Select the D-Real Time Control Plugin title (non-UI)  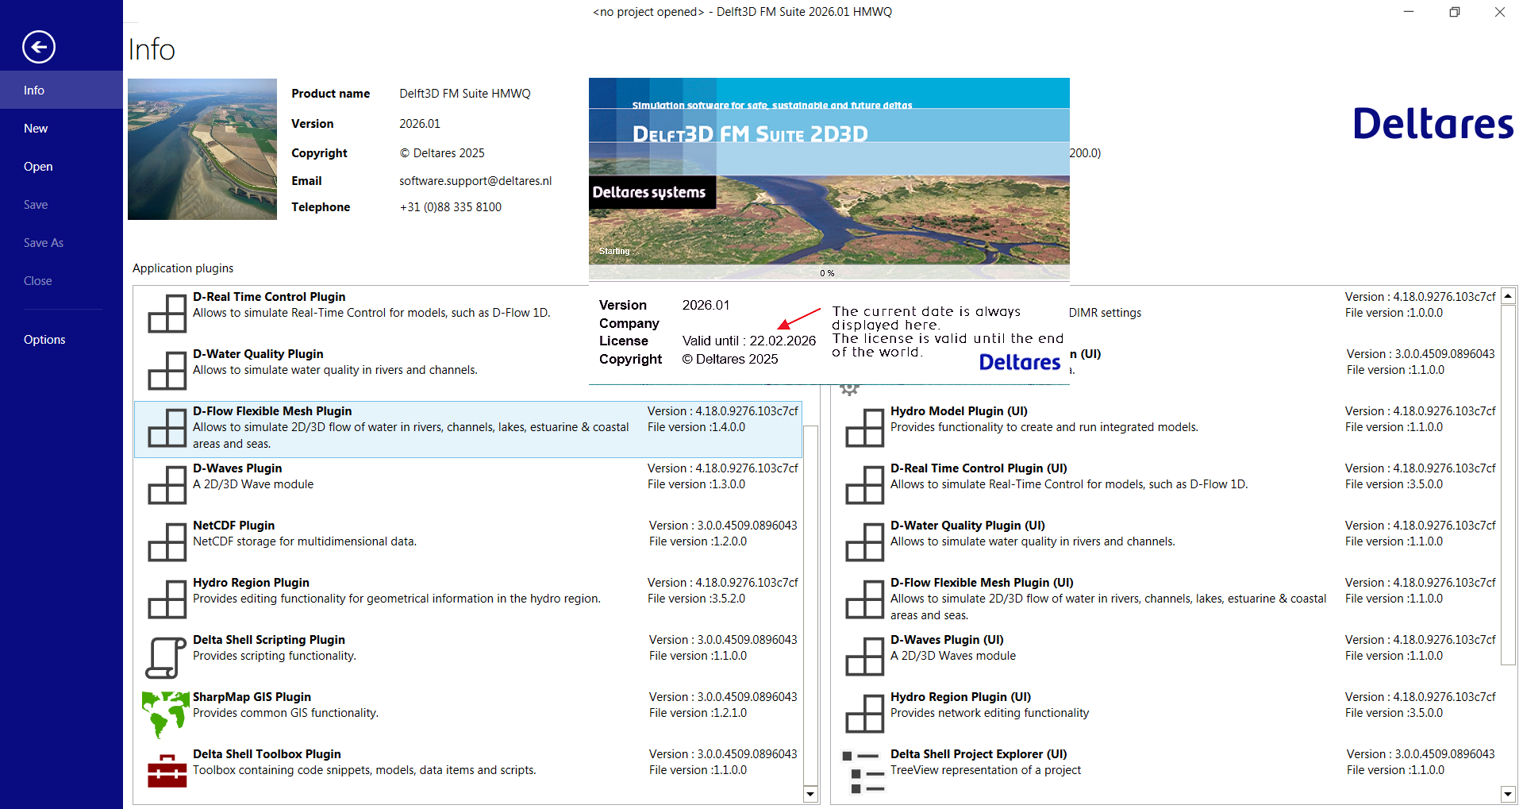coord(269,297)
